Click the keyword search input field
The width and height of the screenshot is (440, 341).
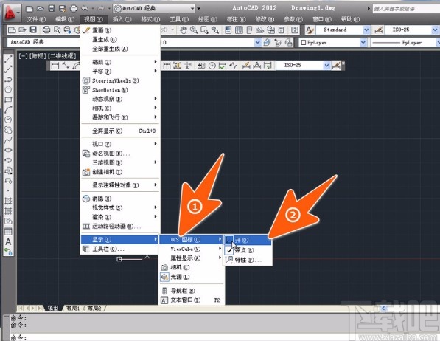406,9
